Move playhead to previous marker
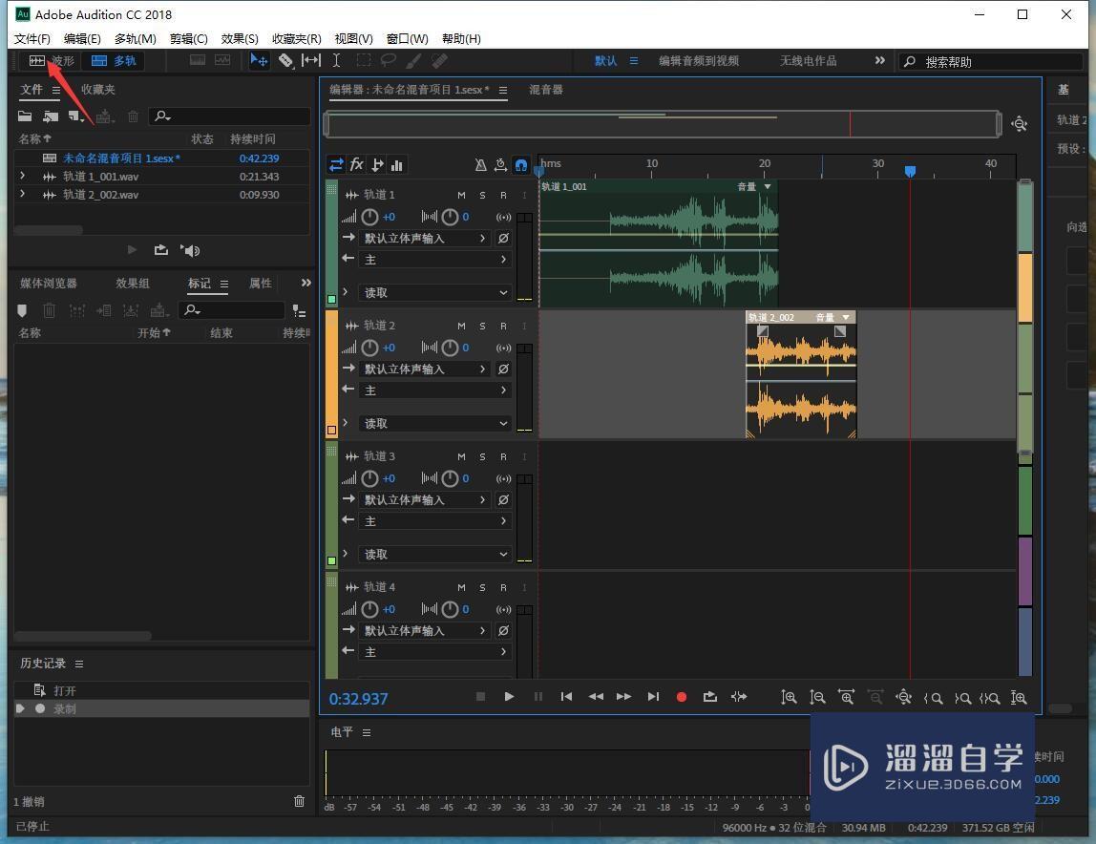This screenshot has height=844, width=1096. click(566, 696)
